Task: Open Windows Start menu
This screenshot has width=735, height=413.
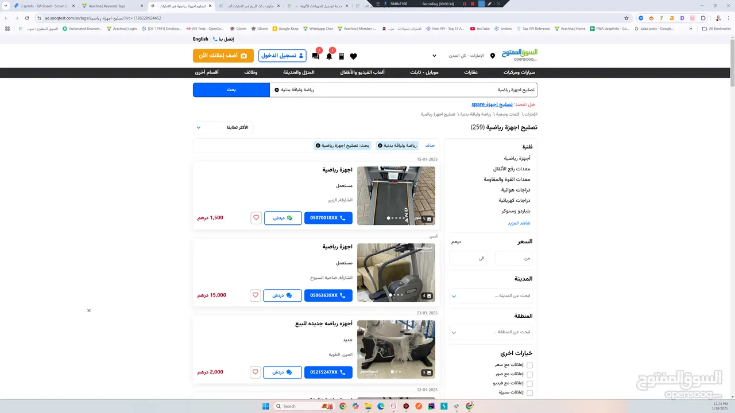Action: click(266, 406)
